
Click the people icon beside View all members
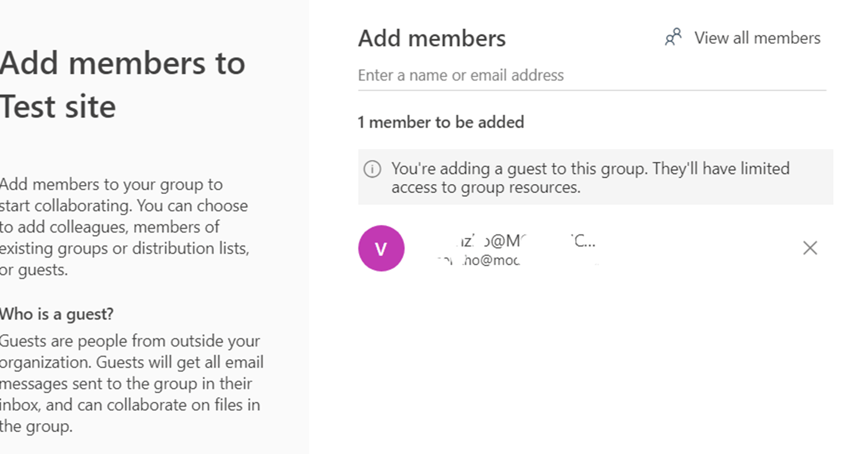673,38
